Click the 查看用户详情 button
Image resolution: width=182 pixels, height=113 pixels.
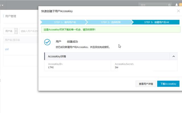pyautogui.click(x=146, y=84)
